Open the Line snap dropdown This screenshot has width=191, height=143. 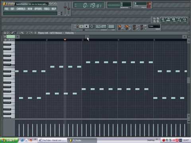[154, 26]
